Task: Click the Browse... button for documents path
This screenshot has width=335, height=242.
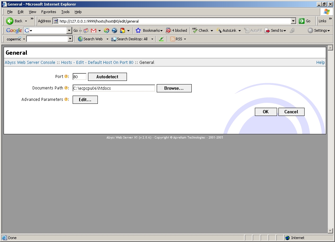Action: click(x=174, y=88)
